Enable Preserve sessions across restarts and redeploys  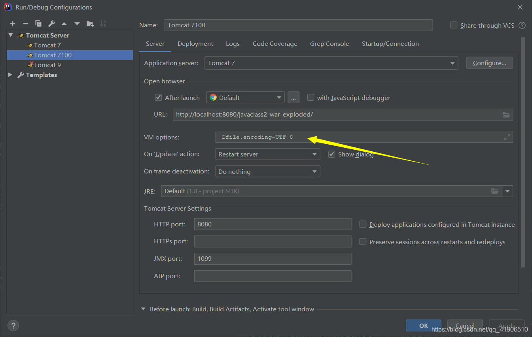363,242
